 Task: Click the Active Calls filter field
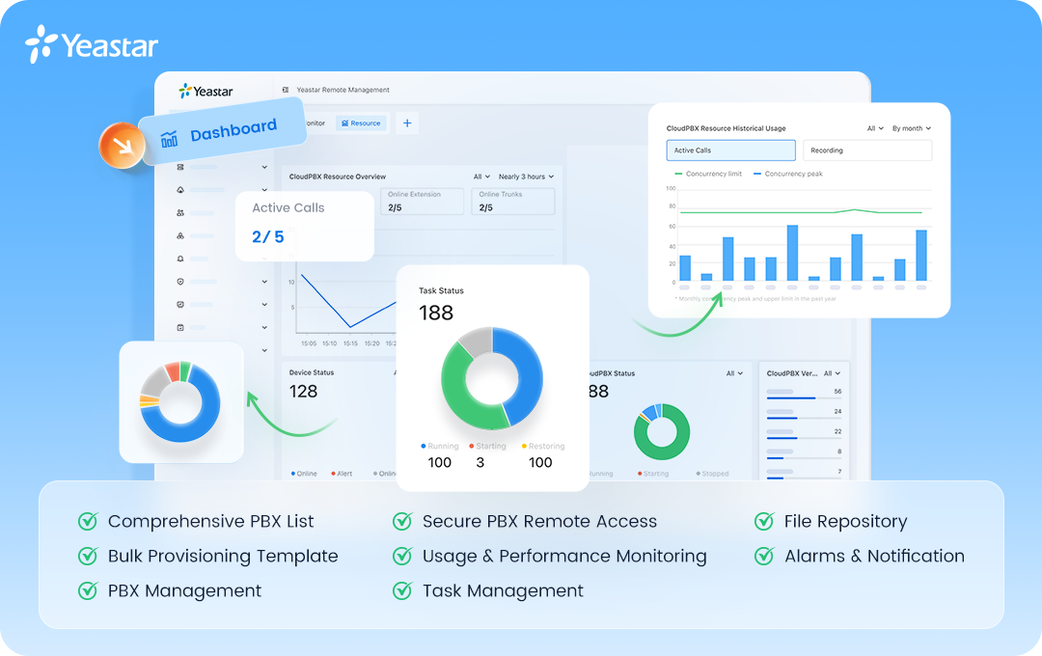point(730,150)
